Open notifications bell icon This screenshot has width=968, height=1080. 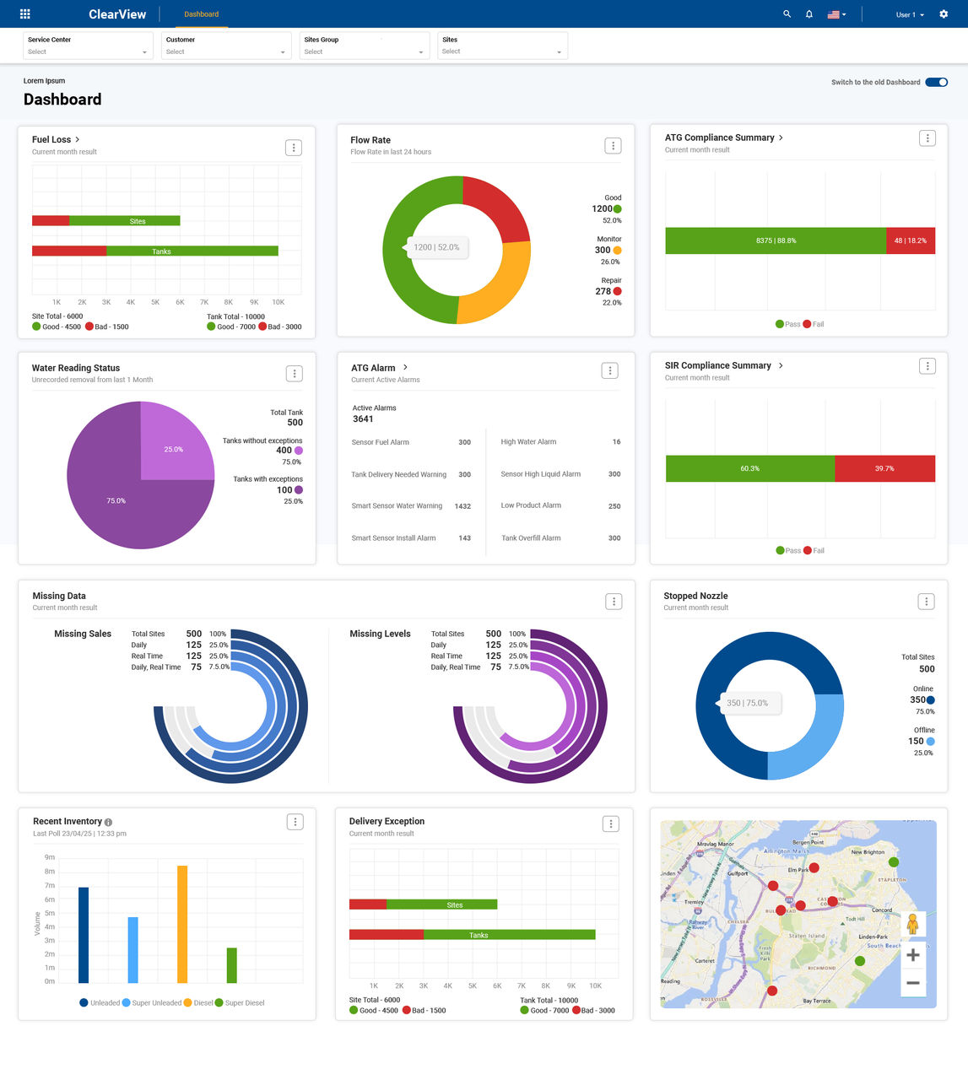[x=809, y=14]
